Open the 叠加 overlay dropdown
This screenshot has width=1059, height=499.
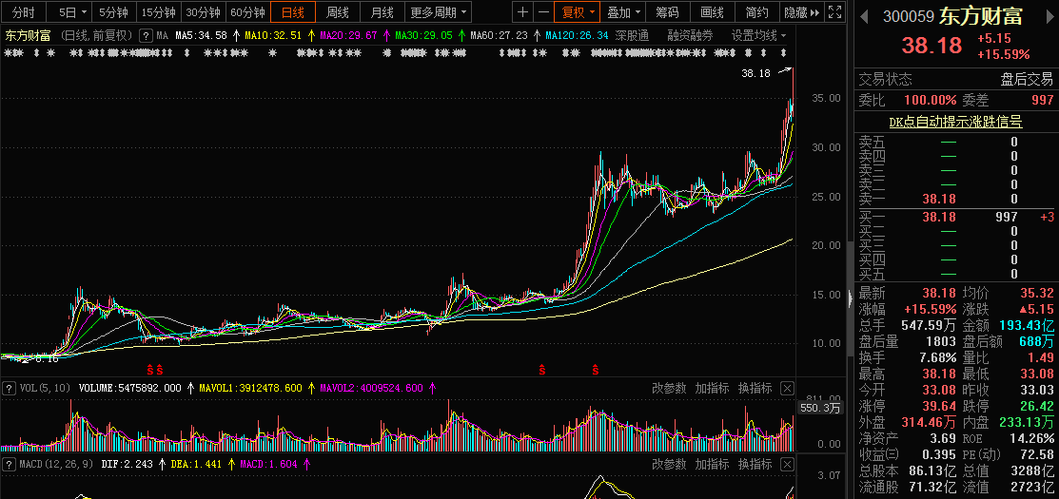pyautogui.click(x=622, y=12)
